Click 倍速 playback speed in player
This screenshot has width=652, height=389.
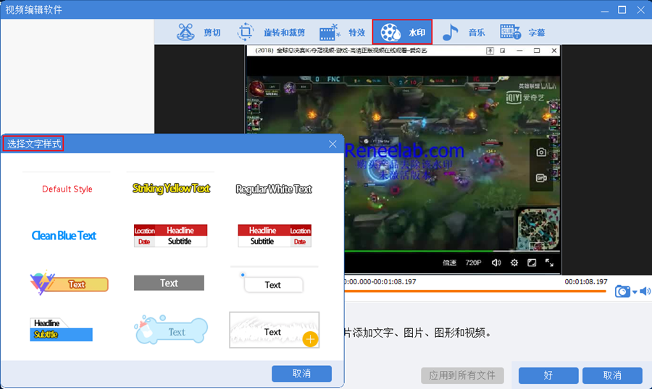[449, 262]
